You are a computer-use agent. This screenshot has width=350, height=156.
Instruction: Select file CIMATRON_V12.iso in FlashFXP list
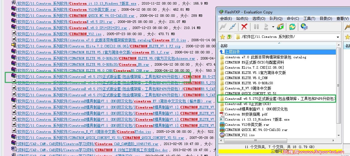coord(240,135)
